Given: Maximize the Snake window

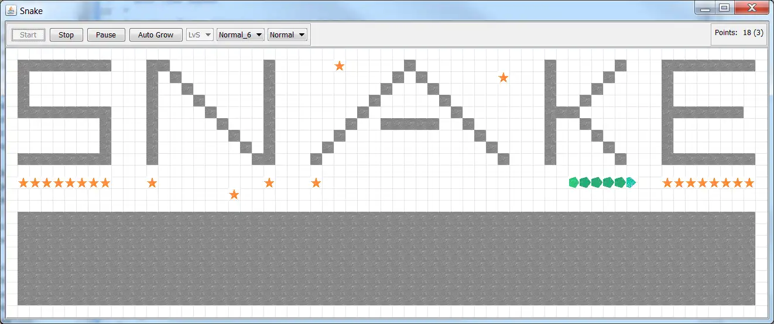Looking at the screenshot, I should coord(724,8).
